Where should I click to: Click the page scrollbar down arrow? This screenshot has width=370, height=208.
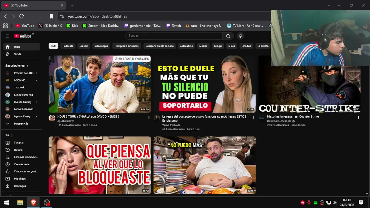point(367,194)
